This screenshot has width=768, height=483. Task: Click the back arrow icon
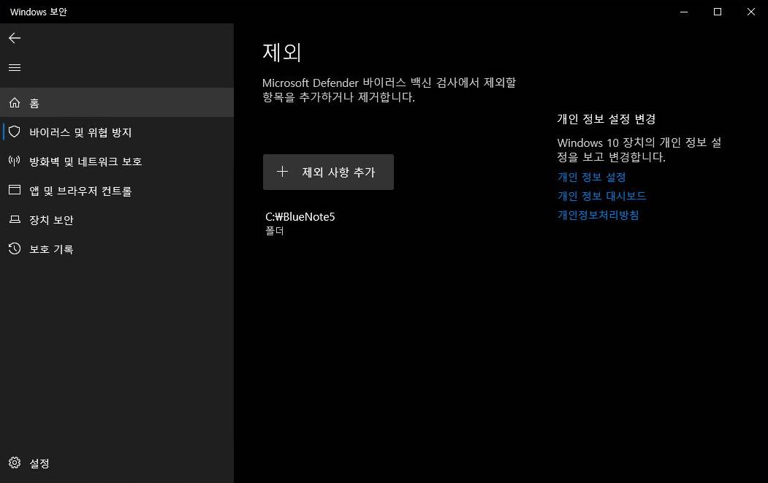pos(15,38)
